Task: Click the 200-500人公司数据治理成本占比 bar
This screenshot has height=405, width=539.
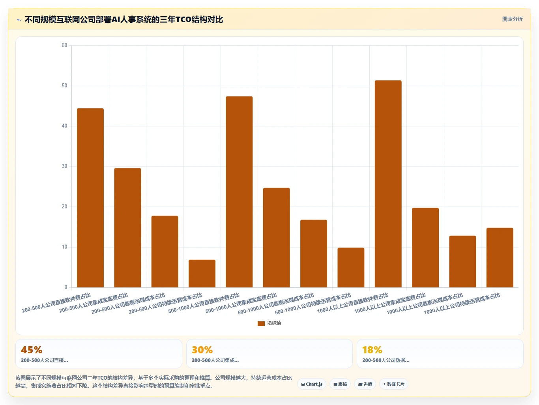Action: (x=165, y=251)
